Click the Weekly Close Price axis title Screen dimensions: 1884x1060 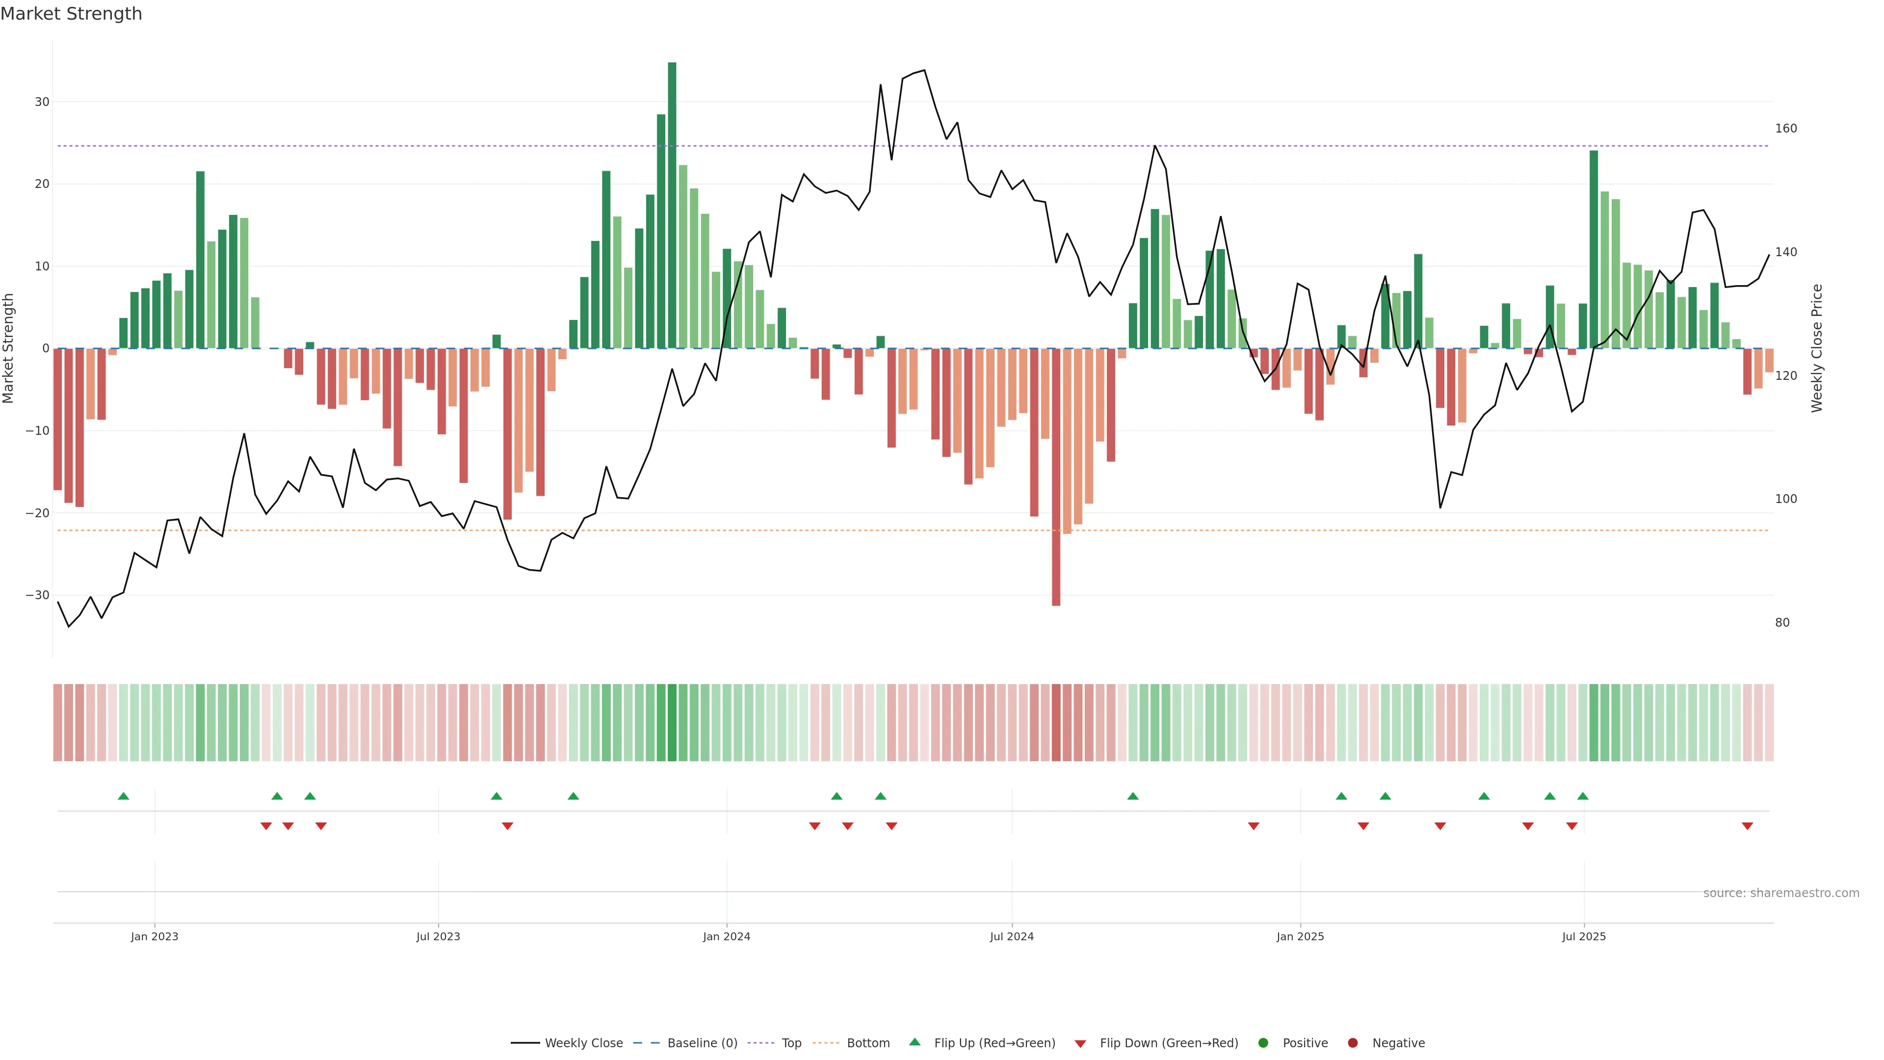[1817, 348]
